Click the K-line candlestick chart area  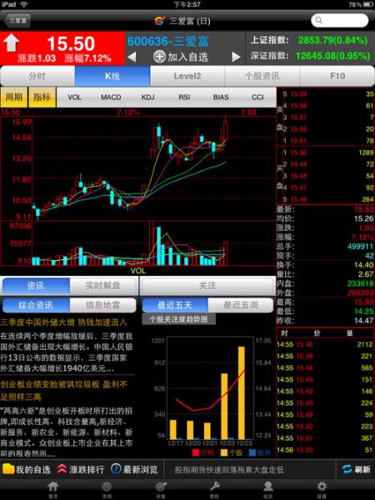[x=138, y=167]
